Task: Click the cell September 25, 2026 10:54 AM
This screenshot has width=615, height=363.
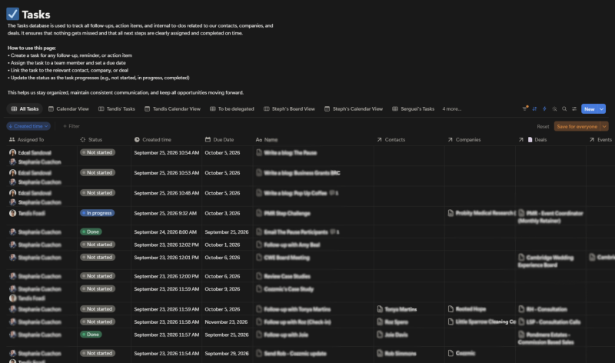Action: [166, 152]
